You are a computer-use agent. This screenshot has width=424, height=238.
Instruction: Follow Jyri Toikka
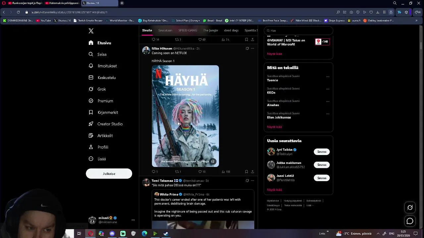322,152
